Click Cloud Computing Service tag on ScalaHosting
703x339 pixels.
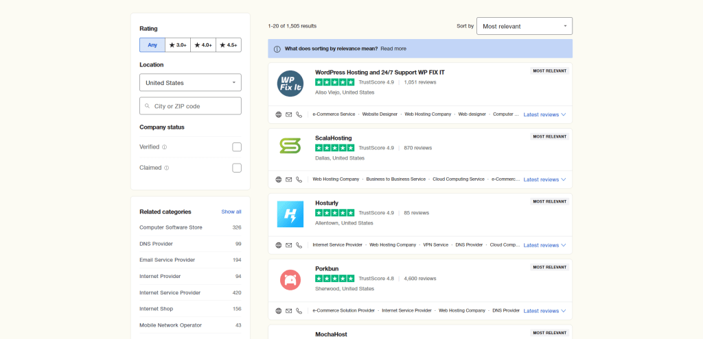pyautogui.click(x=459, y=179)
